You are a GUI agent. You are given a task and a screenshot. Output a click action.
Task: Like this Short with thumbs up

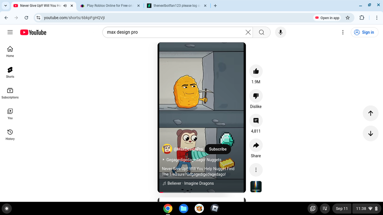coord(256,71)
